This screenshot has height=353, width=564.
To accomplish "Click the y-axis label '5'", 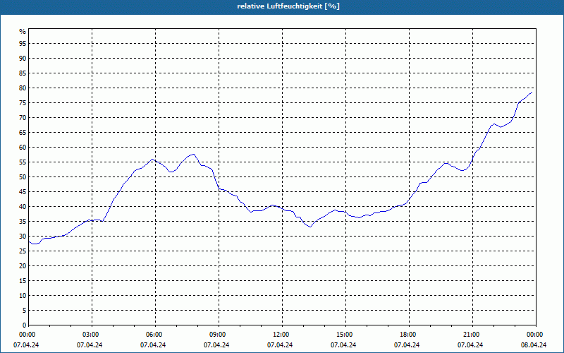I will [x=25, y=311].
